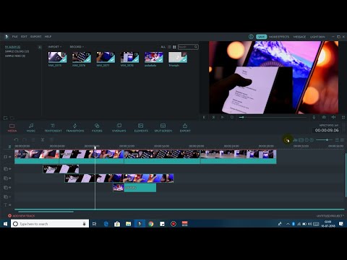Switch the timeline to the grid layout icon

click(342, 140)
